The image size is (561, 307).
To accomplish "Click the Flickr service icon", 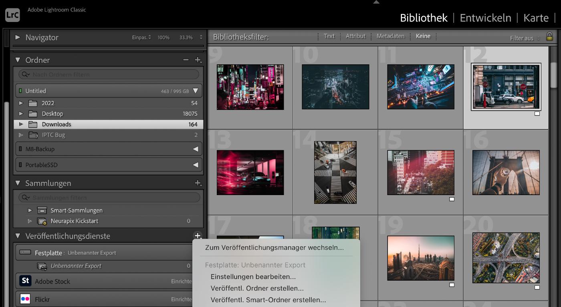I will [25, 299].
